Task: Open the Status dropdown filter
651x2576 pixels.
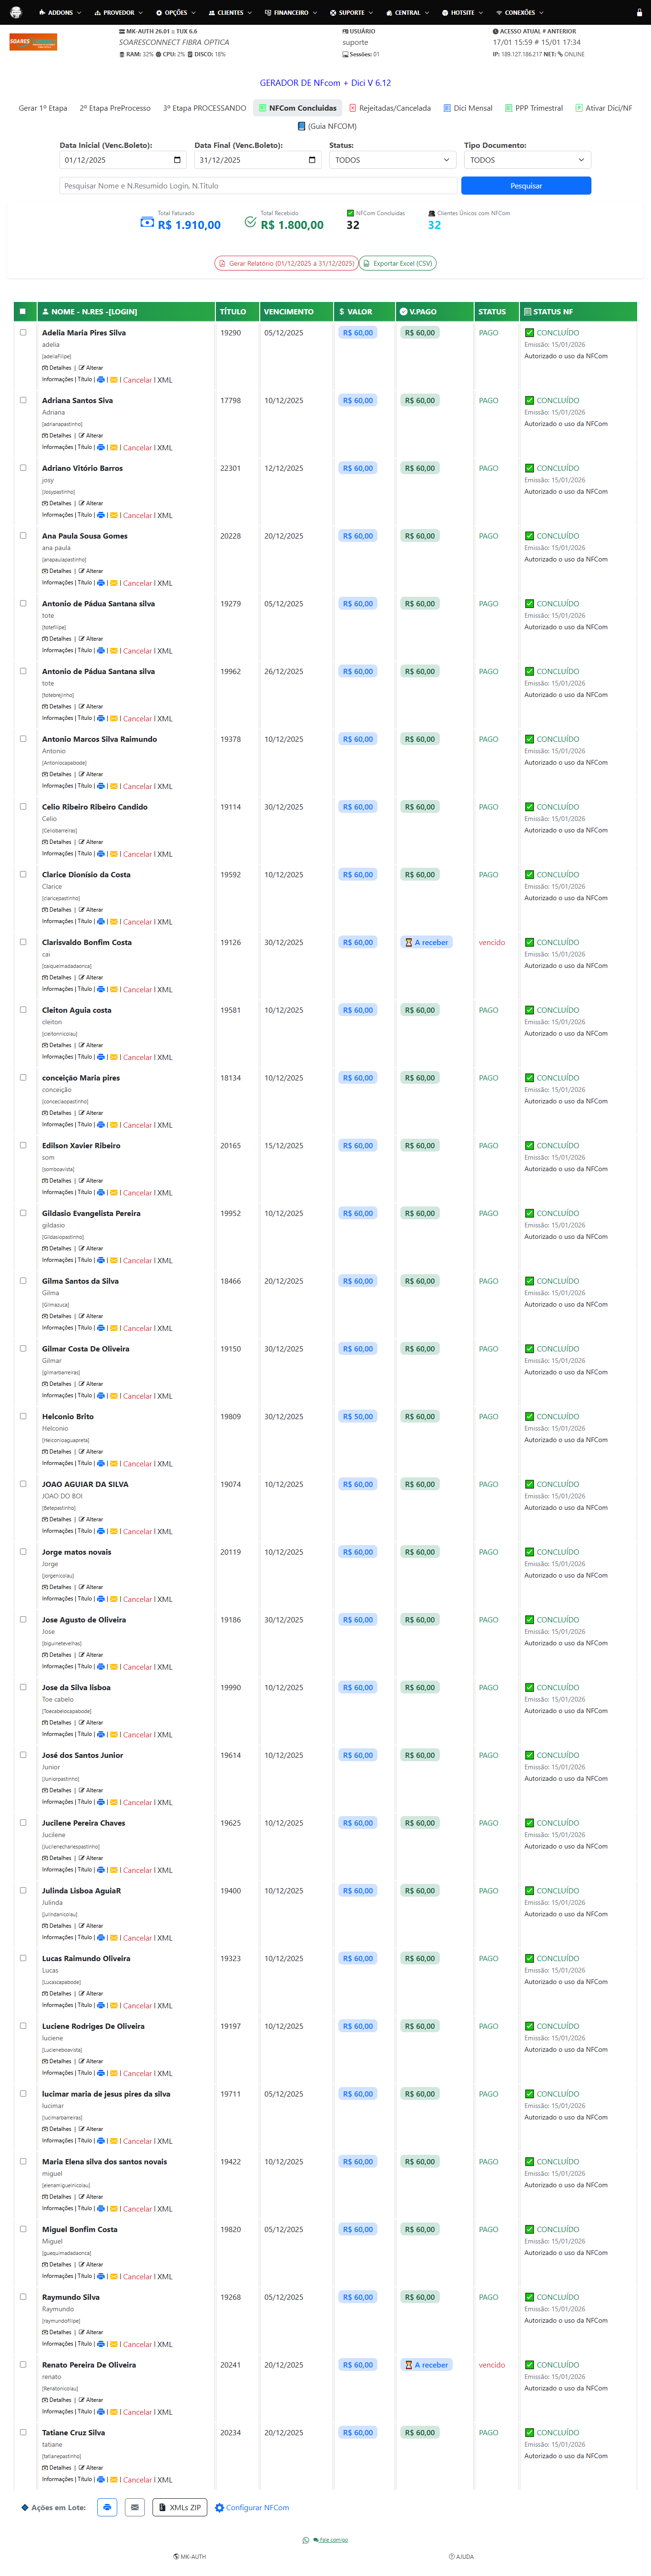Action: tap(392, 160)
